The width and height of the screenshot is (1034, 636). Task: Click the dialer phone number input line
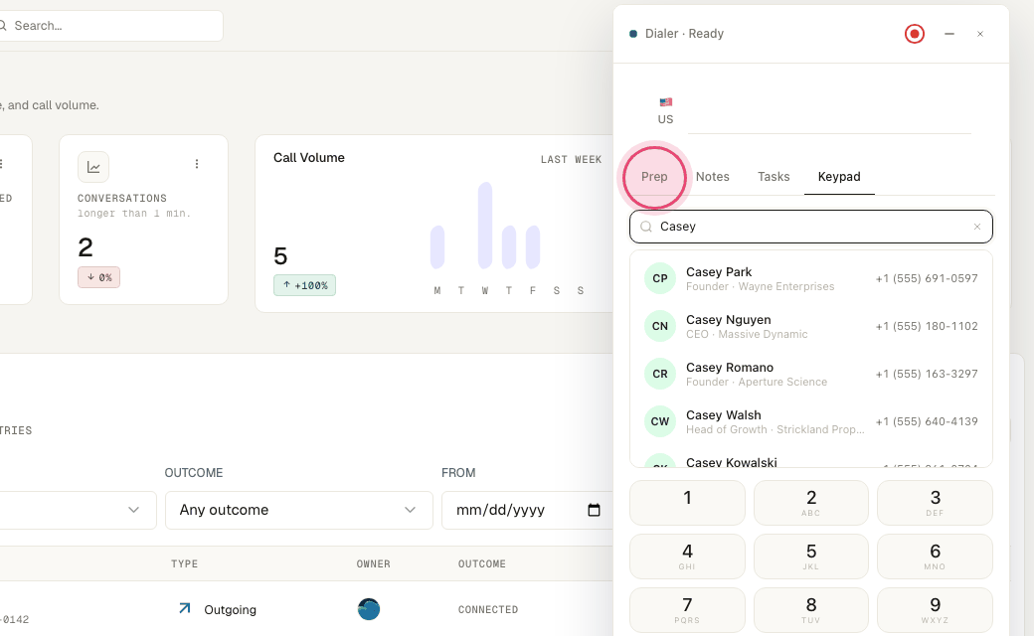point(829,112)
